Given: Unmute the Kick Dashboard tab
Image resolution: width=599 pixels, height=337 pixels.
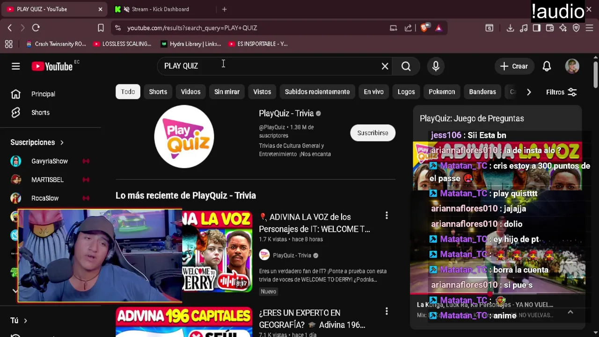Looking at the screenshot, I should (x=126, y=9).
